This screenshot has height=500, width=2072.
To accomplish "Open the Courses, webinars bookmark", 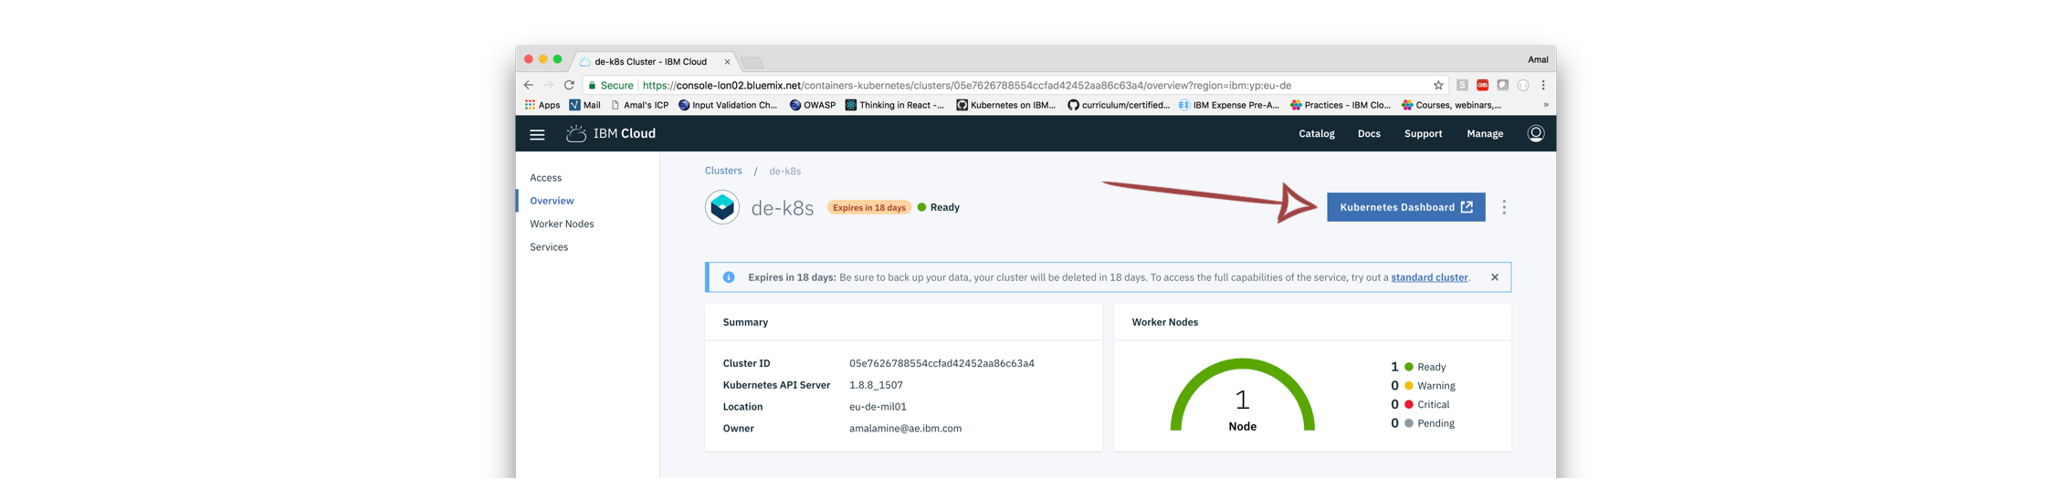I will (x=1452, y=105).
